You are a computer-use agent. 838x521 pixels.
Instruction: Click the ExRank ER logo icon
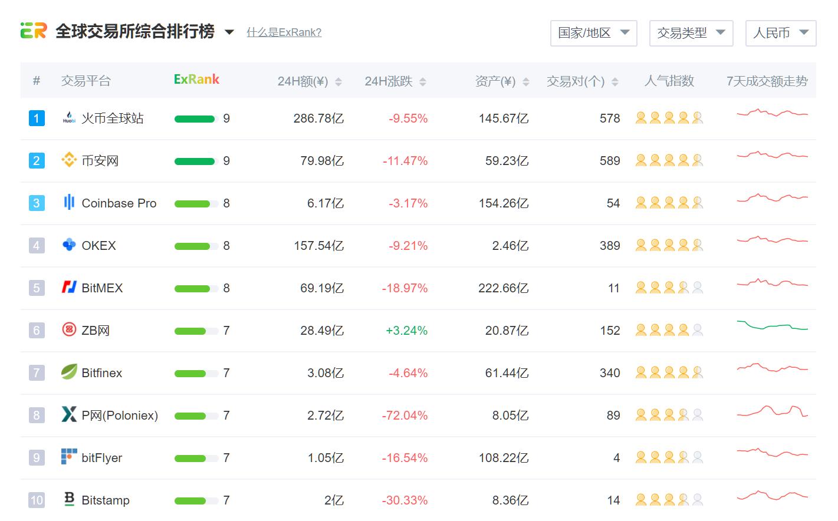[x=34, y=31]
